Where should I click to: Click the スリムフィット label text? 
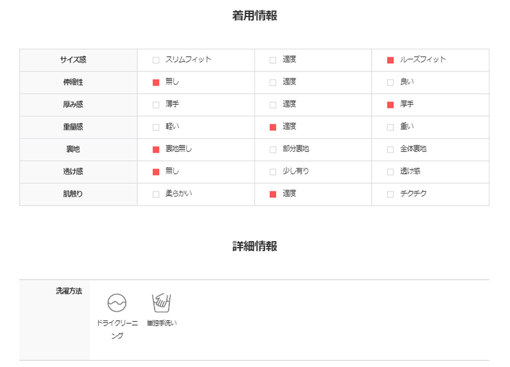(x=188, y=59)
